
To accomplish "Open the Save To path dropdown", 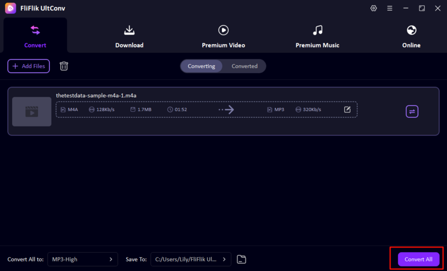I will pyautogui.click(x=191, y=259).
